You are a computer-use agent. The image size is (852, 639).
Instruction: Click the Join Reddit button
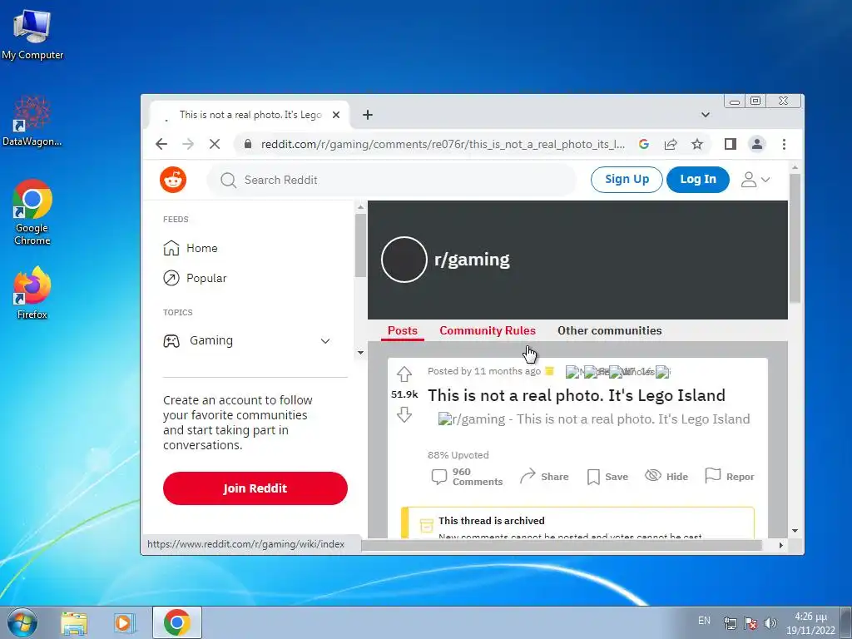point(255,488)
